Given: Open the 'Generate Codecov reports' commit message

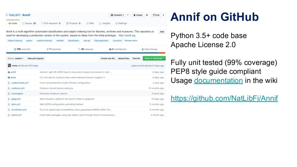Looking at the screenshot, I should coord(53,94).
